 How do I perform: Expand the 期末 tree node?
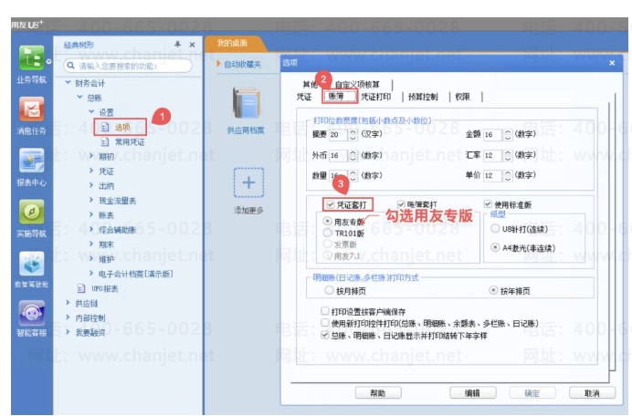coord(91,244)
